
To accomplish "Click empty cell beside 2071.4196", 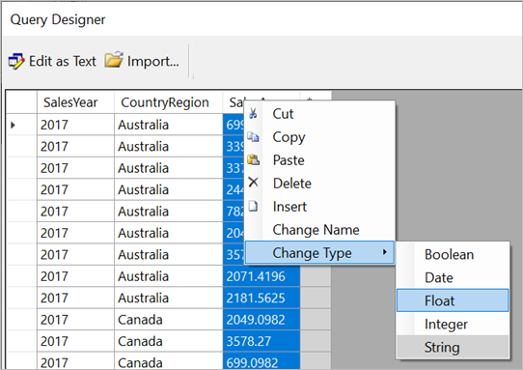I will pyautogui.click(x=316, y=276).
